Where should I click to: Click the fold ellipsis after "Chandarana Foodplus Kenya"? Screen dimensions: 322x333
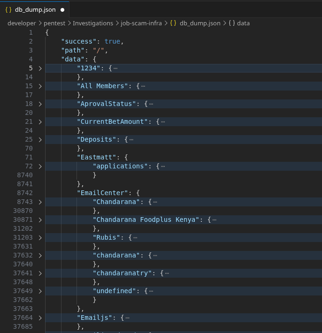214,220
